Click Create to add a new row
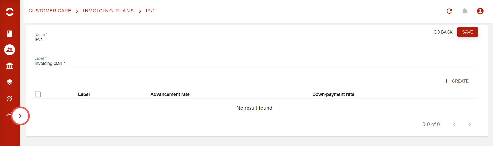This screenshot has width=493, height=146. [x=457, y=81]
